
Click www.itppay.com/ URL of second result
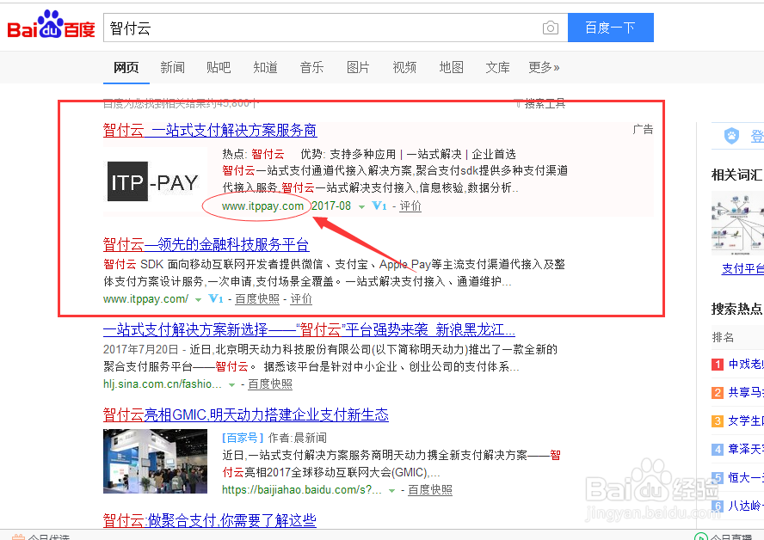145,299
